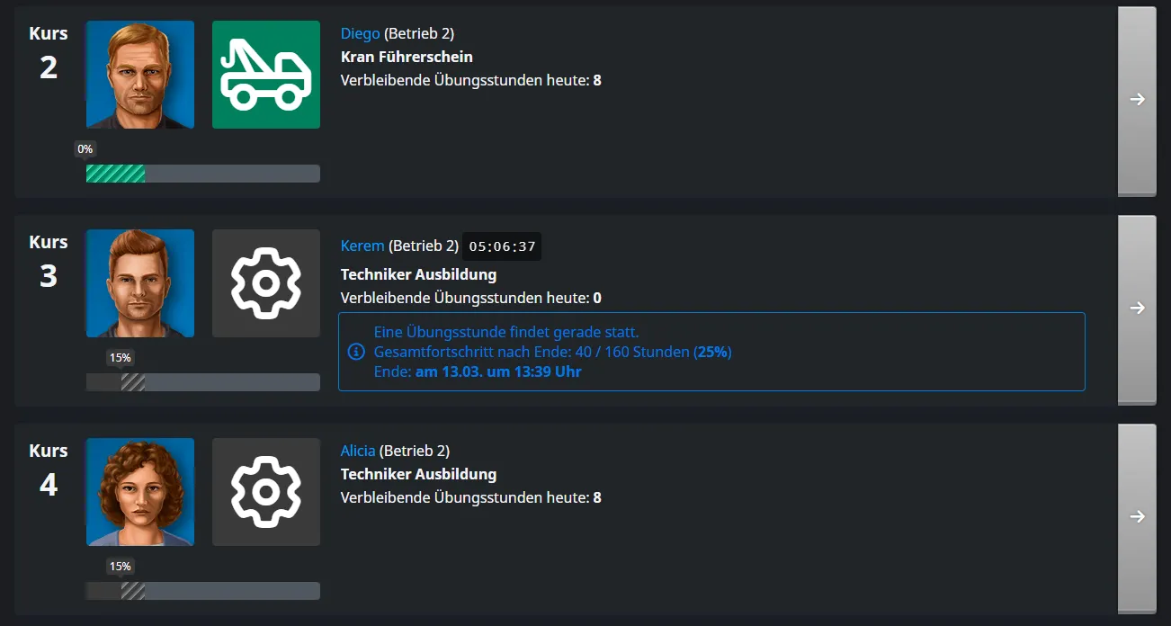The width and height of the screenshot is (1171, 626).
Task: Click Alicia's portrait thumbnail
Action: (x=140, y=492)
